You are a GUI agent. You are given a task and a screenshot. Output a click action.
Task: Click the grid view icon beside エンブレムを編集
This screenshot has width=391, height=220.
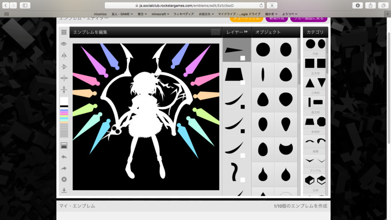click(x=64, y=32)
